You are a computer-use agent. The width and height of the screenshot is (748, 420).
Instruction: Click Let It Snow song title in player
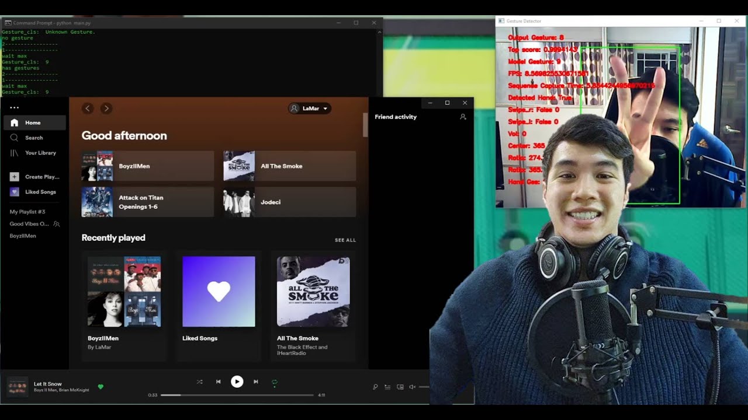pos(47,384)
